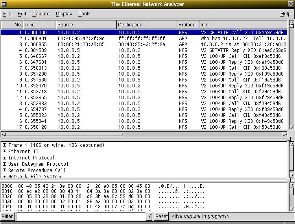Close the Ethereal window
Viewport: 295px width, 224px height.
point(291,4)
